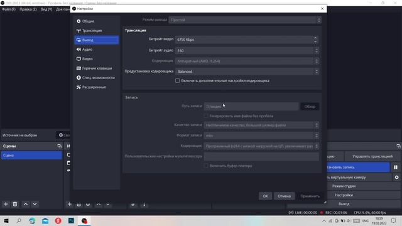Click the Остановить запись button
Screen dimensions: 402x226
pos(358,167)
